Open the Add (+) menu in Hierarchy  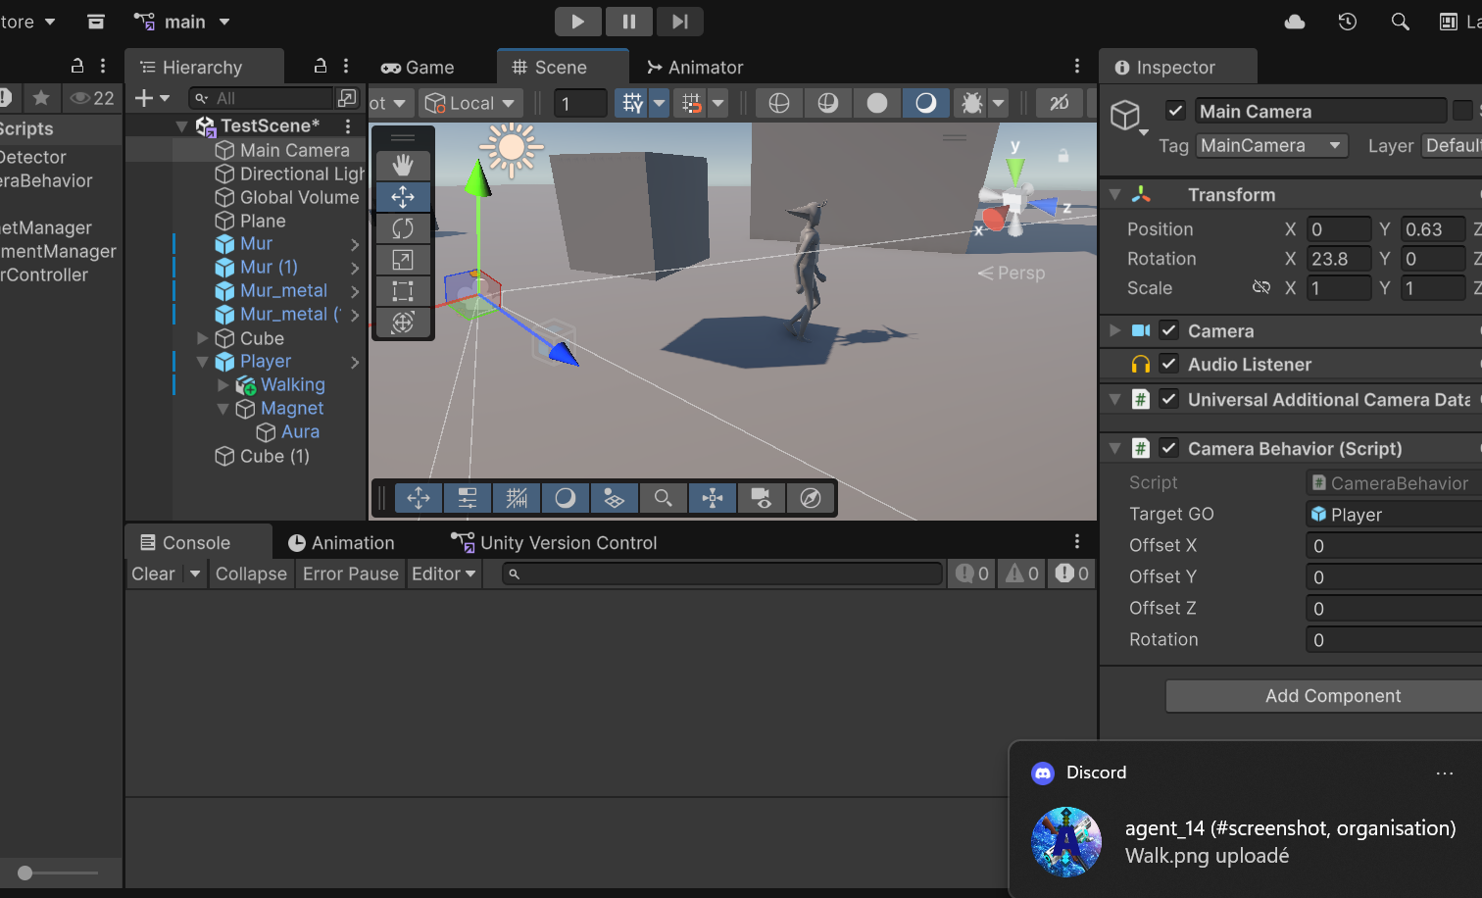click(152, 98)
